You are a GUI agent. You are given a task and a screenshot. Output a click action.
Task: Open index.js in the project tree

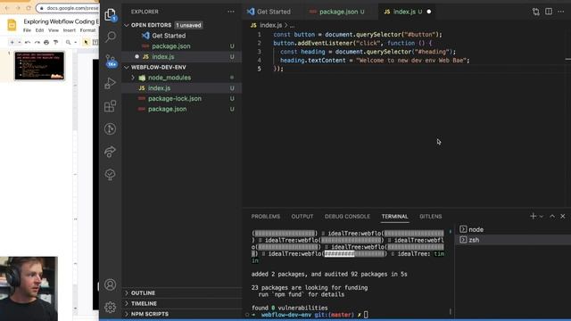pos(182,88)
